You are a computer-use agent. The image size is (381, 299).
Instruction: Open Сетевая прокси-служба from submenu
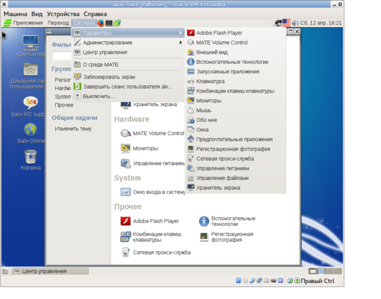click(x=236, y=158)
